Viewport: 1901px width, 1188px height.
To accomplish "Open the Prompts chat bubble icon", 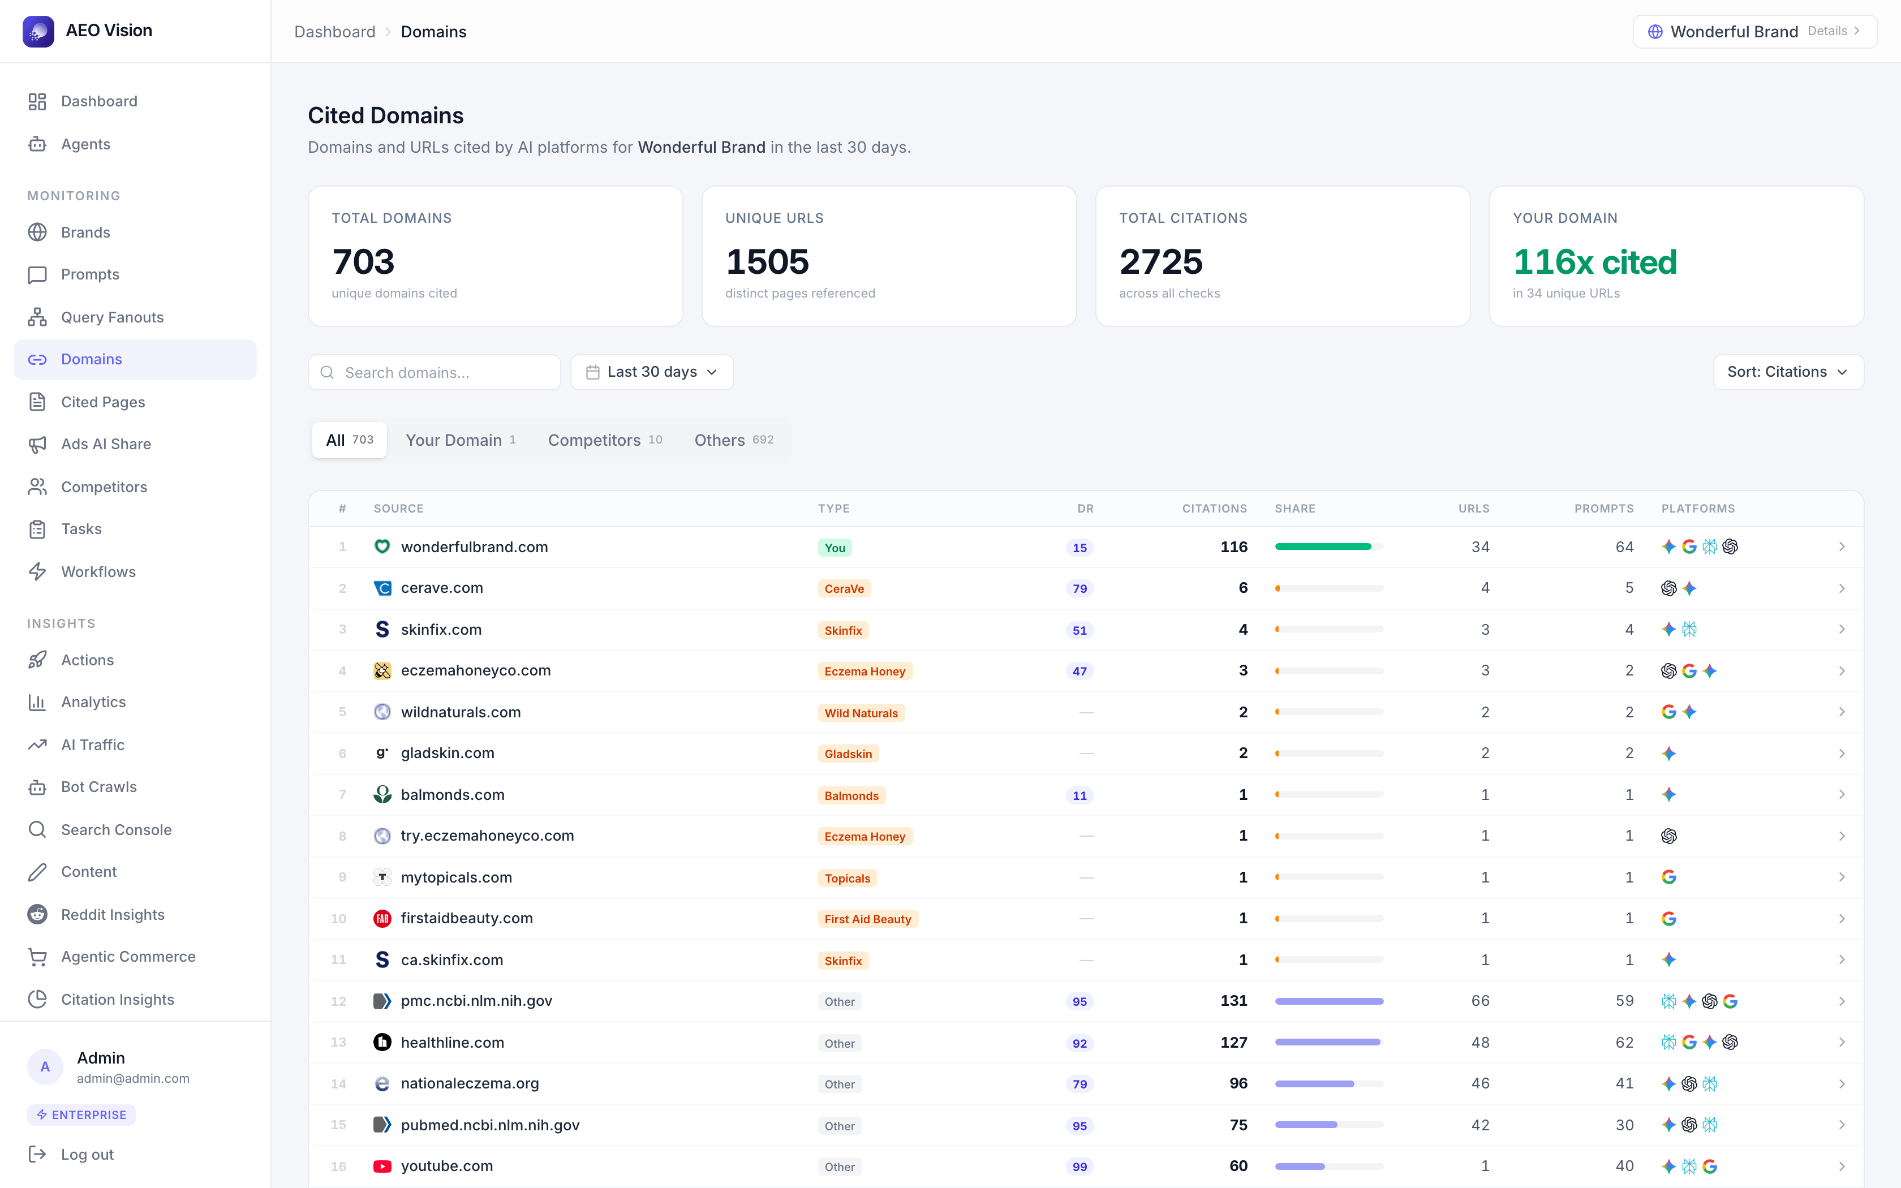I will click(x=37, y=274).
